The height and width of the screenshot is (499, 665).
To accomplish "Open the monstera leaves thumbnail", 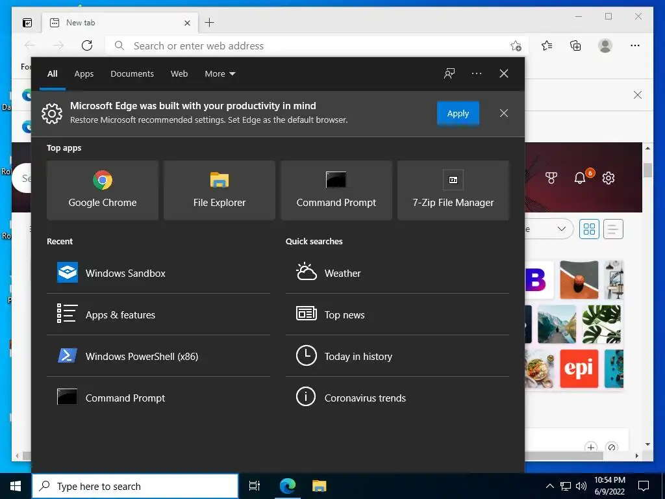I will click(x=601, y=324).
